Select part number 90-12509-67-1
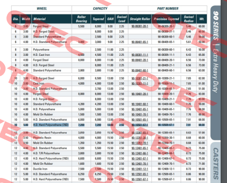The image size is (227, 183). coord(166,179)
